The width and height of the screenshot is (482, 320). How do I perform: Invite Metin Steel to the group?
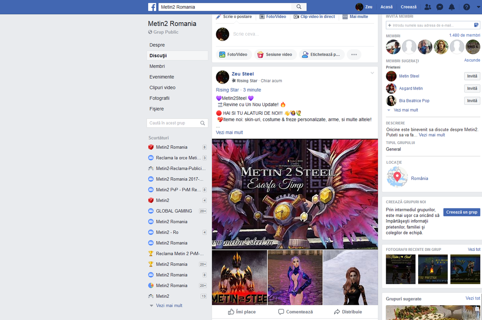472,76
